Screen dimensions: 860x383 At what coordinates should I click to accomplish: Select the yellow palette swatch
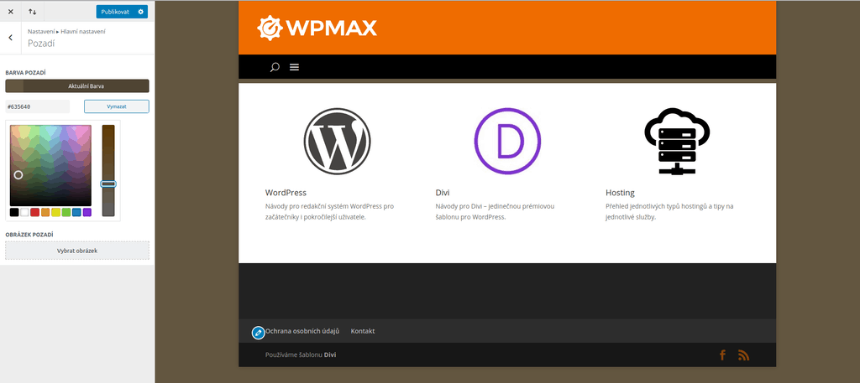click(x=56, y=212)
